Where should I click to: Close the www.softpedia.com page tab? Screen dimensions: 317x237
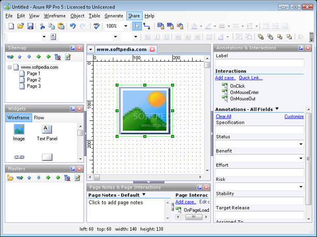[x=152, y=49]
